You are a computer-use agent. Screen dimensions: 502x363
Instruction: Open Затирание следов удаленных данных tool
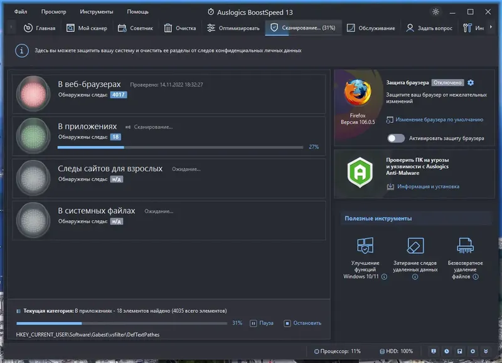[x=415, y=258]
